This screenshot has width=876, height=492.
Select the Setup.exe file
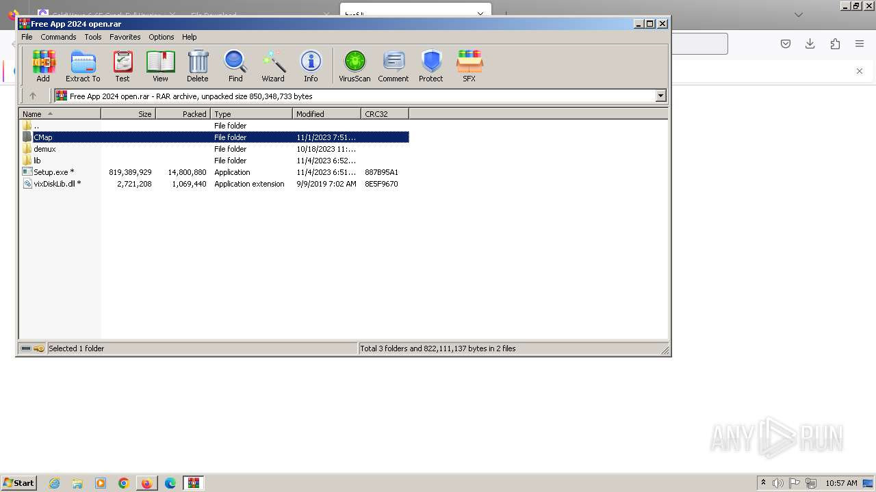coord(214,172)
